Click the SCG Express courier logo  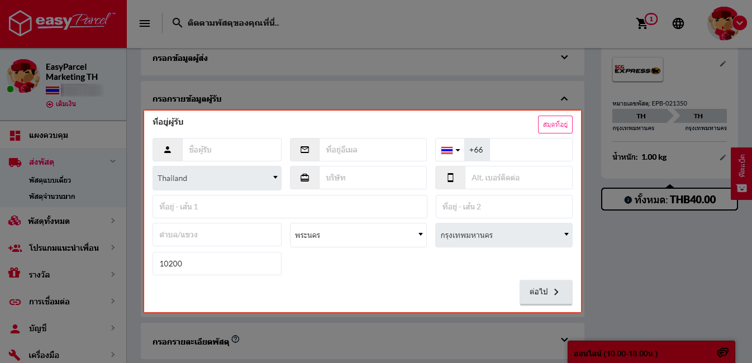pos(637,70)
